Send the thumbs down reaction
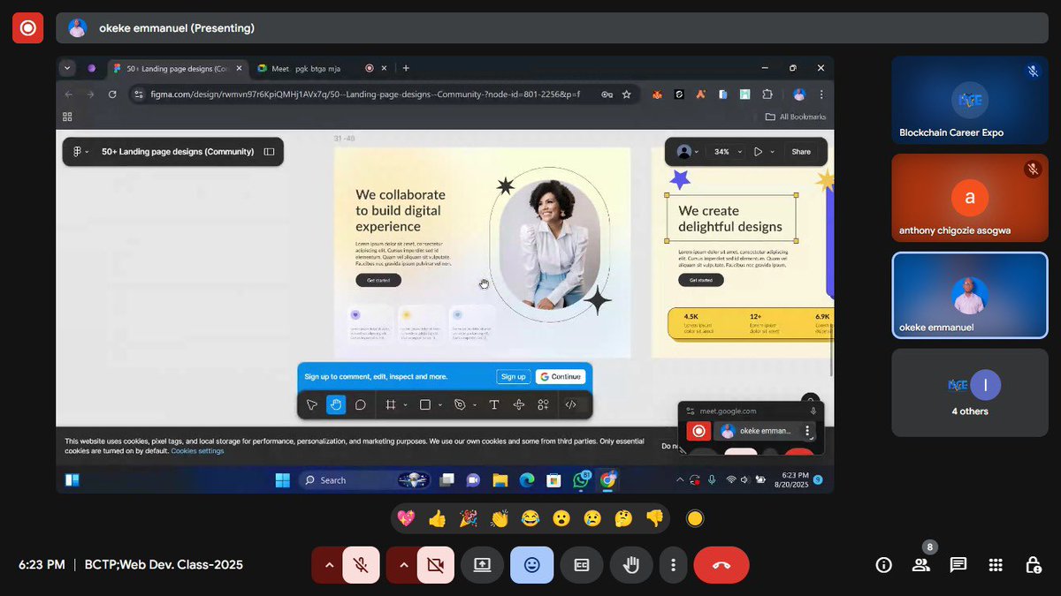 [x=654, y=518]
